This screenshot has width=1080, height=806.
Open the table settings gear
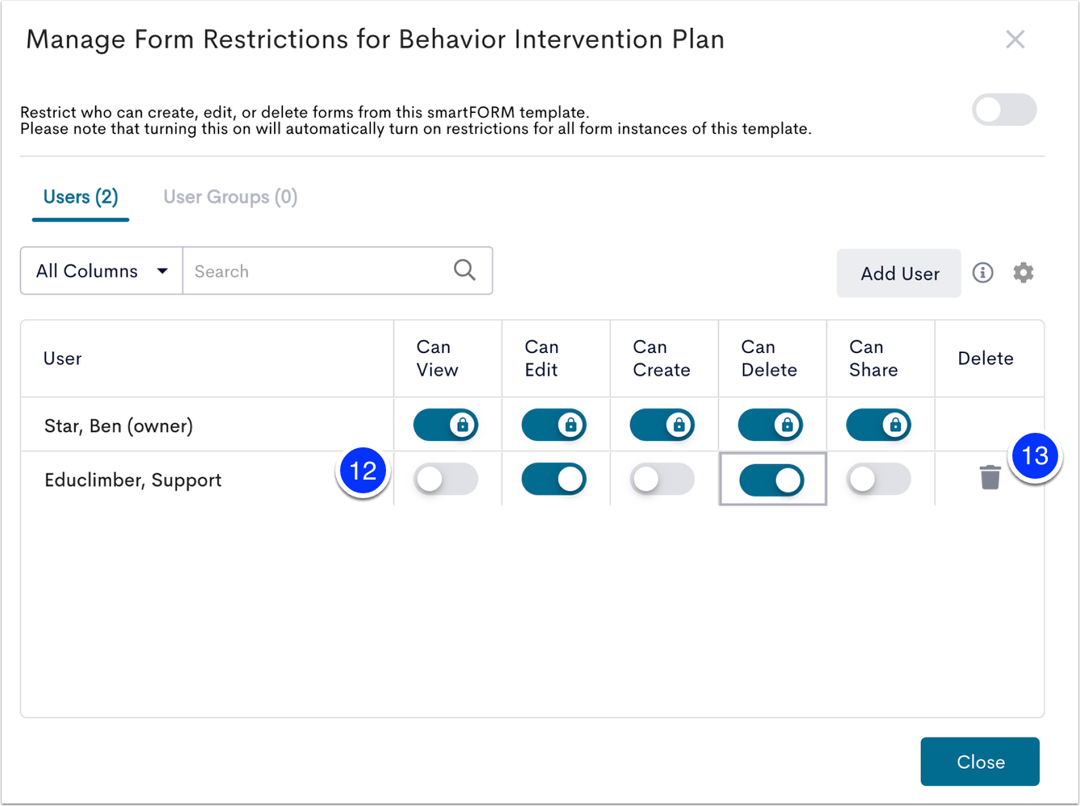1024,272
